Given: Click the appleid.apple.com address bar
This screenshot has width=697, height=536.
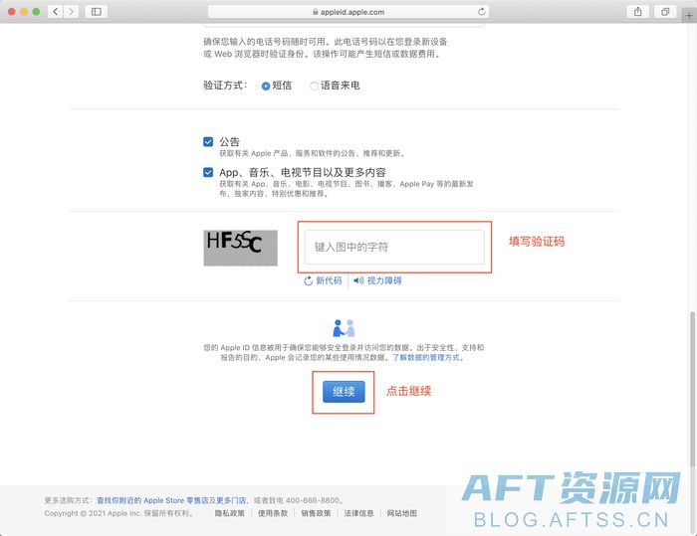Looking at the screenshot, I should pos(348,12).
